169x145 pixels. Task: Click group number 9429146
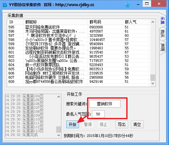pos(96,82)
